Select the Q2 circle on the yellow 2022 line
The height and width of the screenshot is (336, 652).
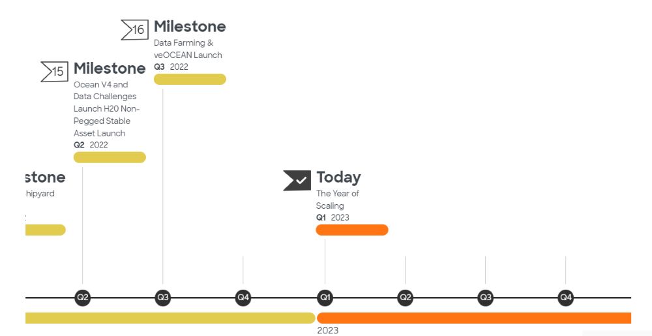tap(83, 298)
